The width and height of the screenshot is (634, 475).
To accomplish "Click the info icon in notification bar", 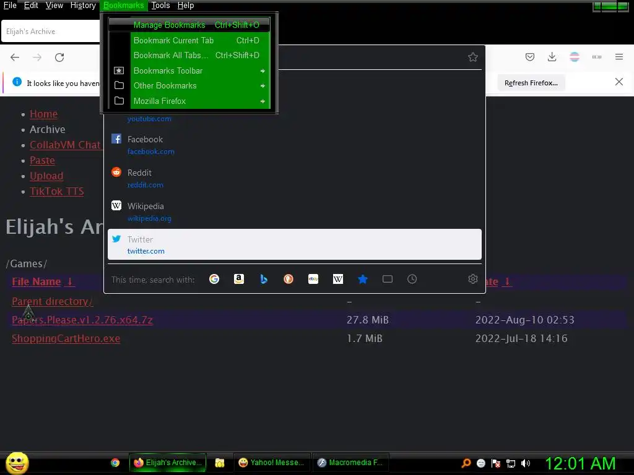I will (17, 82).
